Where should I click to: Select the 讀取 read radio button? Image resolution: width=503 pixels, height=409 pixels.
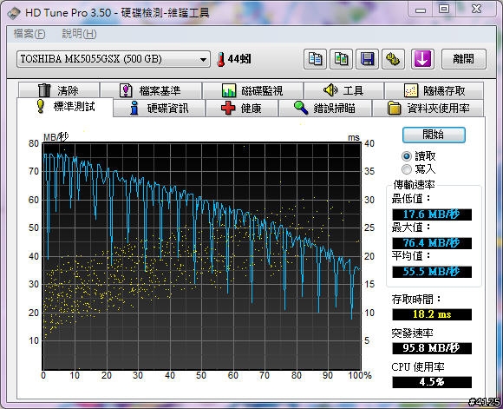tap(407, 156)
